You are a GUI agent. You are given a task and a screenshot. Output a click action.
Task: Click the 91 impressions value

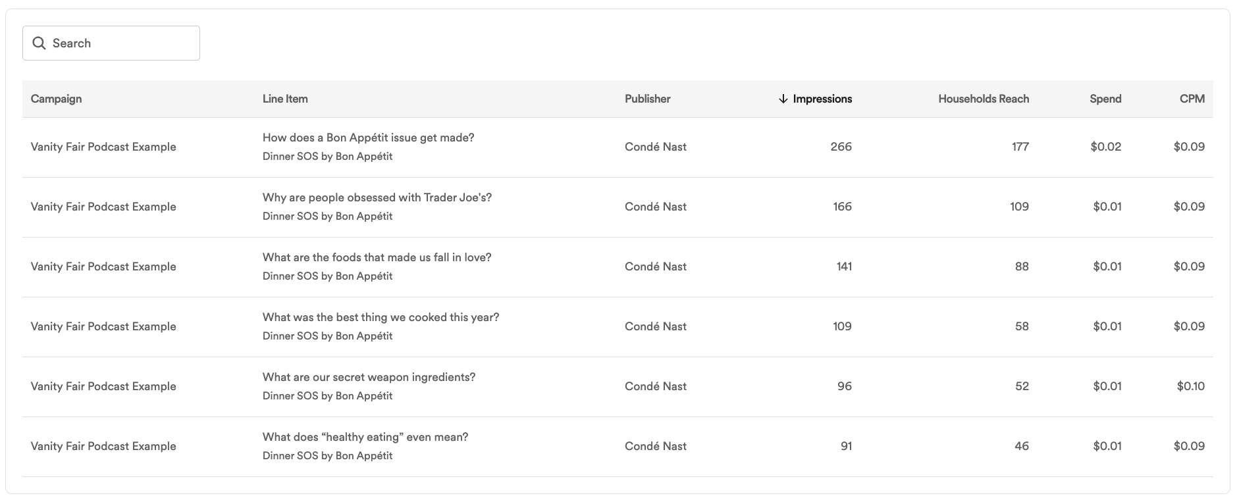coord(847,446)
